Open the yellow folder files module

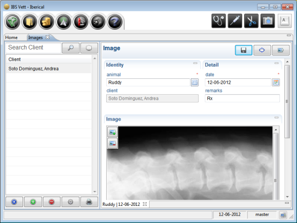pos(29,22)
